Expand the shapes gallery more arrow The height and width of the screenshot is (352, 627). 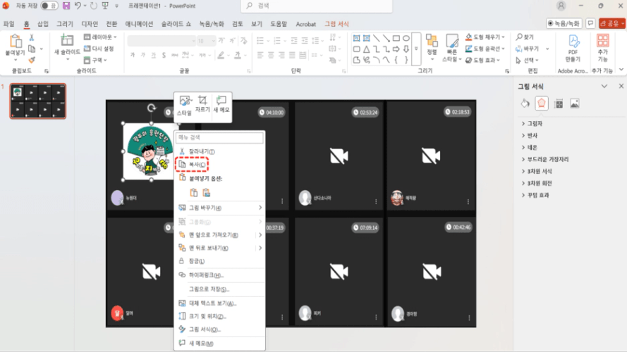(416, 49)
